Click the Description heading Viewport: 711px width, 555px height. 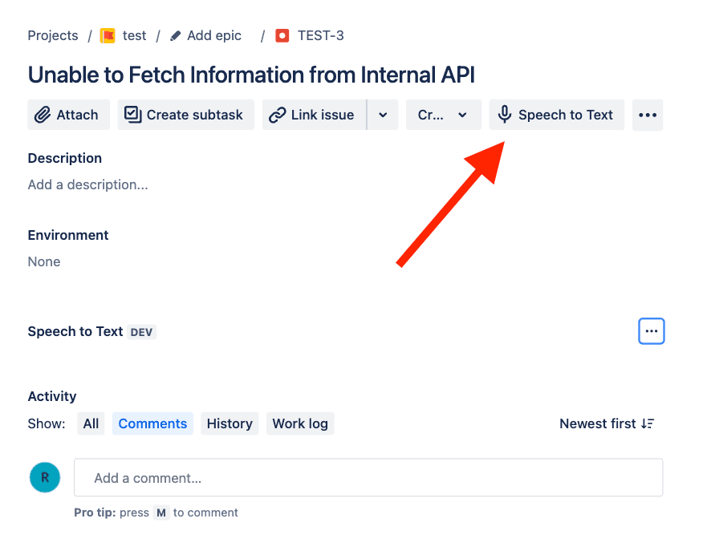(65, 158)
